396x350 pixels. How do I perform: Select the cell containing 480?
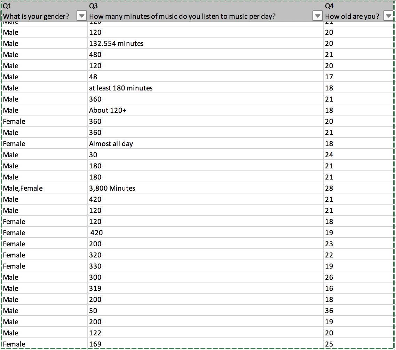(205, 55)
